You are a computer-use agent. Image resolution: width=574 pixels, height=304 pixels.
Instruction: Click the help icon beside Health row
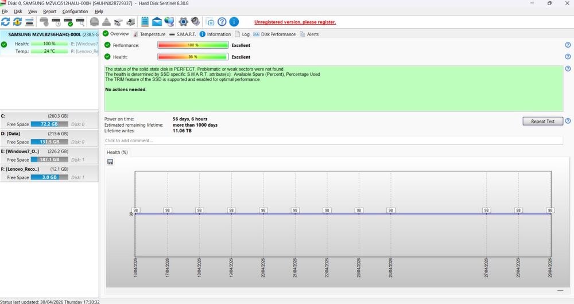[x=568, y=57]
